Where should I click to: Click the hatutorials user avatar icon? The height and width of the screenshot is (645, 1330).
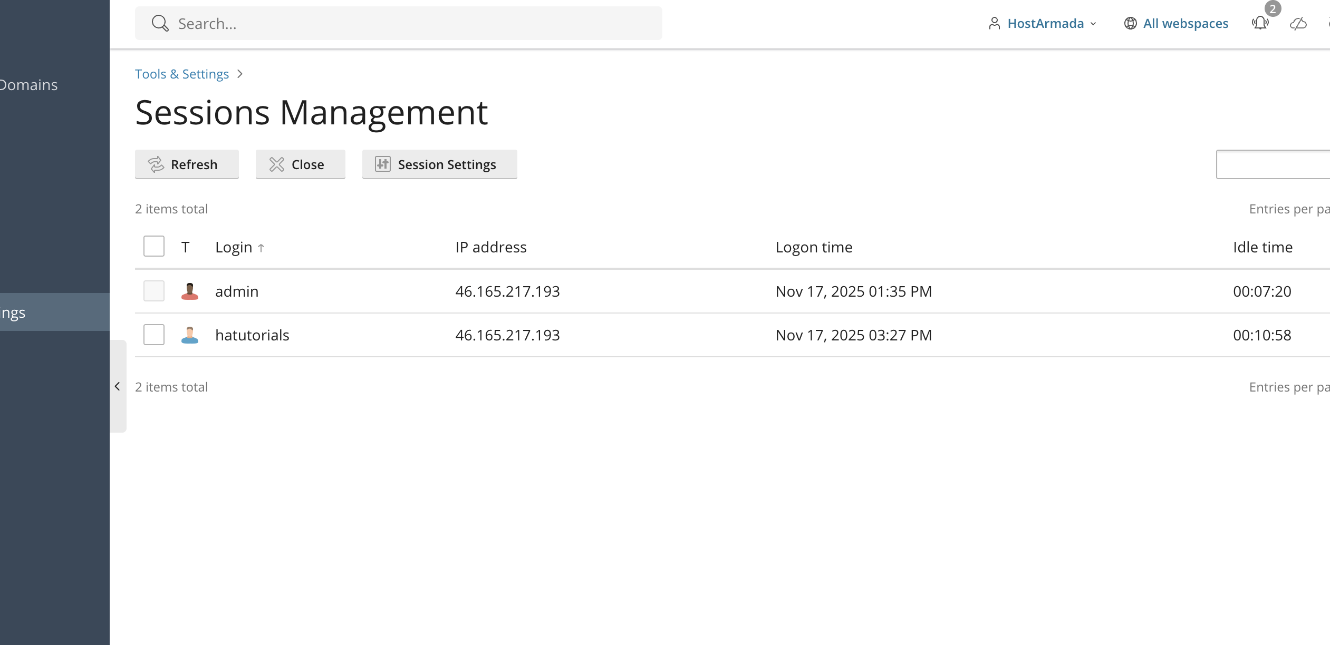tap(190, 335)
